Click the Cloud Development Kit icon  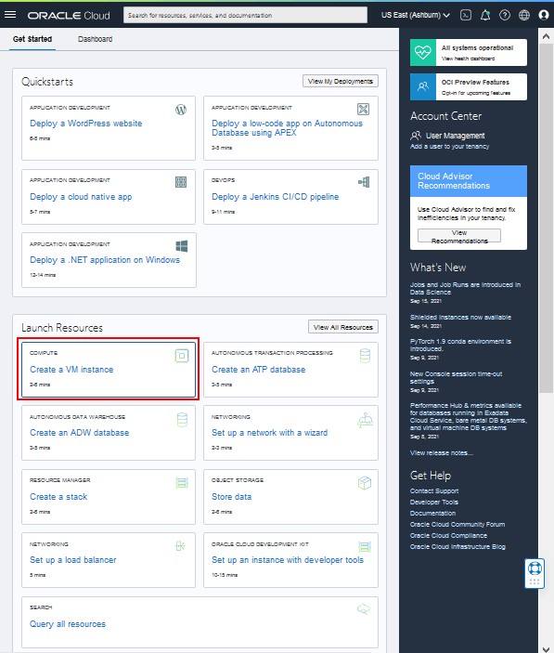[x=365, y=546]
